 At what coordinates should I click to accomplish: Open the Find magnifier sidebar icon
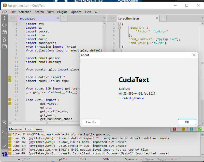coord(4,122)
